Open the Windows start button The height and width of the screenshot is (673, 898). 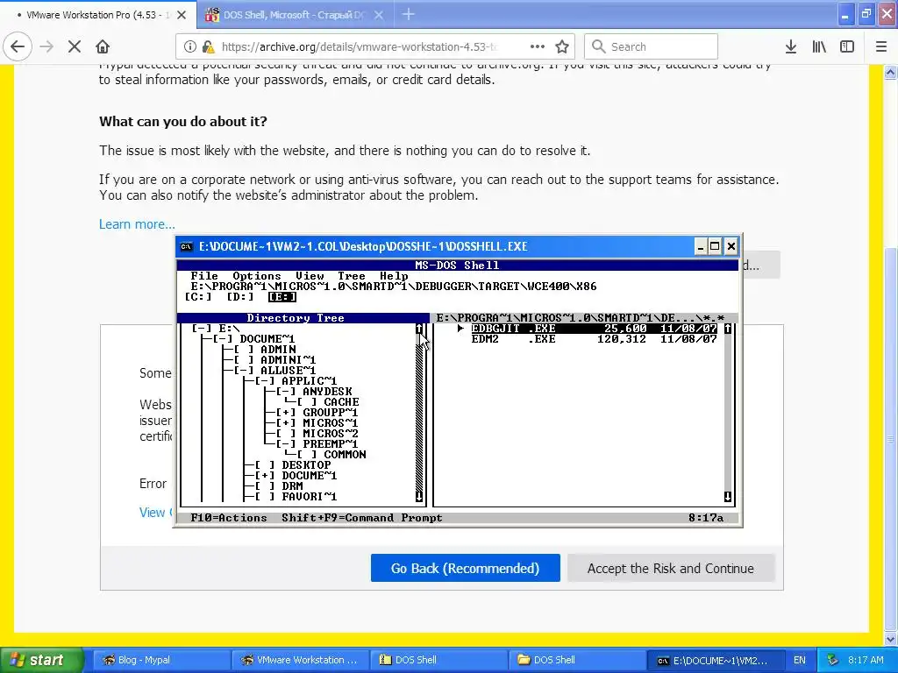(41, 660)
